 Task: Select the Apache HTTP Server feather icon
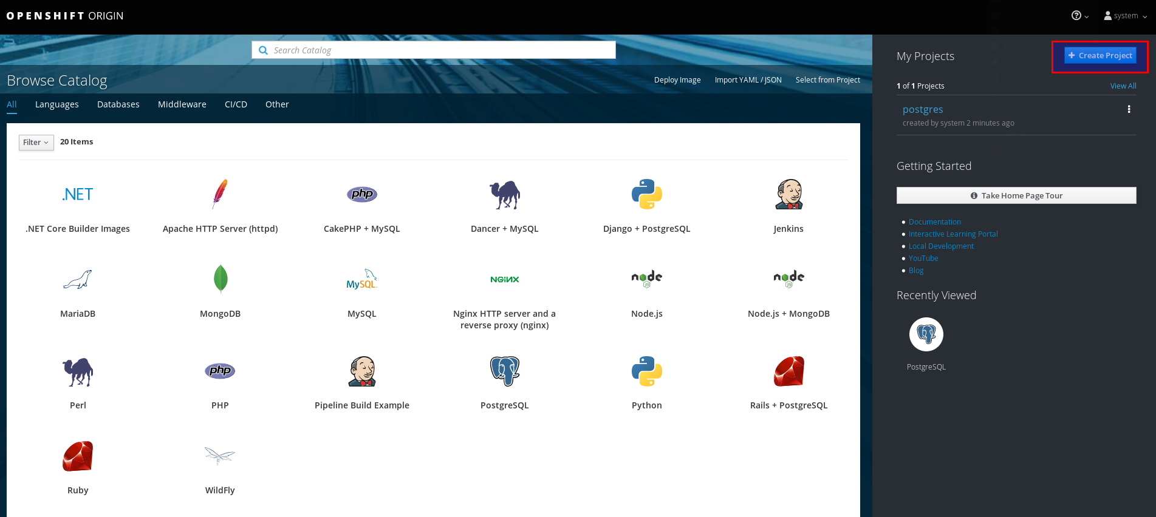[x=220, y=194]
